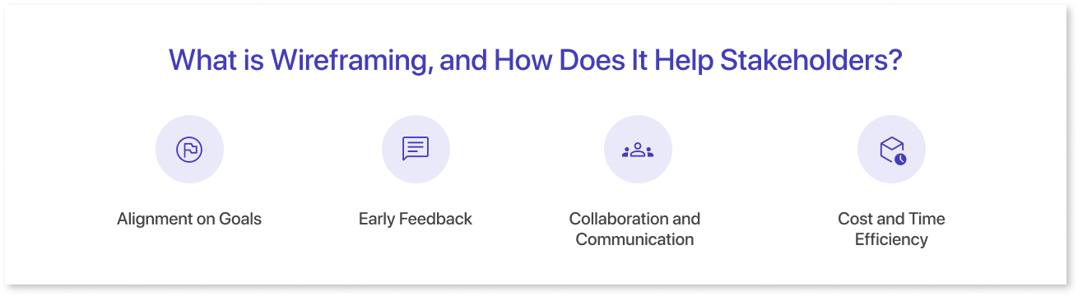The width and height of the screenshot is (1078, 296).
Task: Click the word Goals in first label
Action: click(239, 219)
